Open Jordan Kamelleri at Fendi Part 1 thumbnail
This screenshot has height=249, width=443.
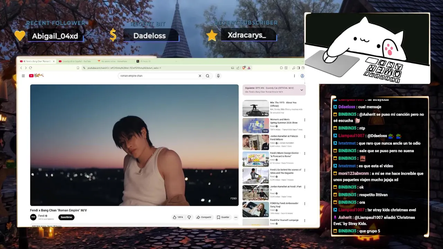click(255, 193)
